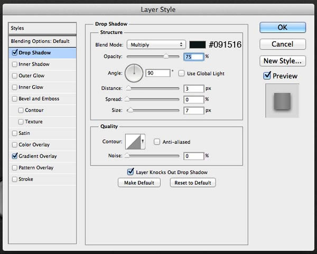317x254 pixels.
Task: Open the Contour curve picker thumbnail
Action: 133,142
